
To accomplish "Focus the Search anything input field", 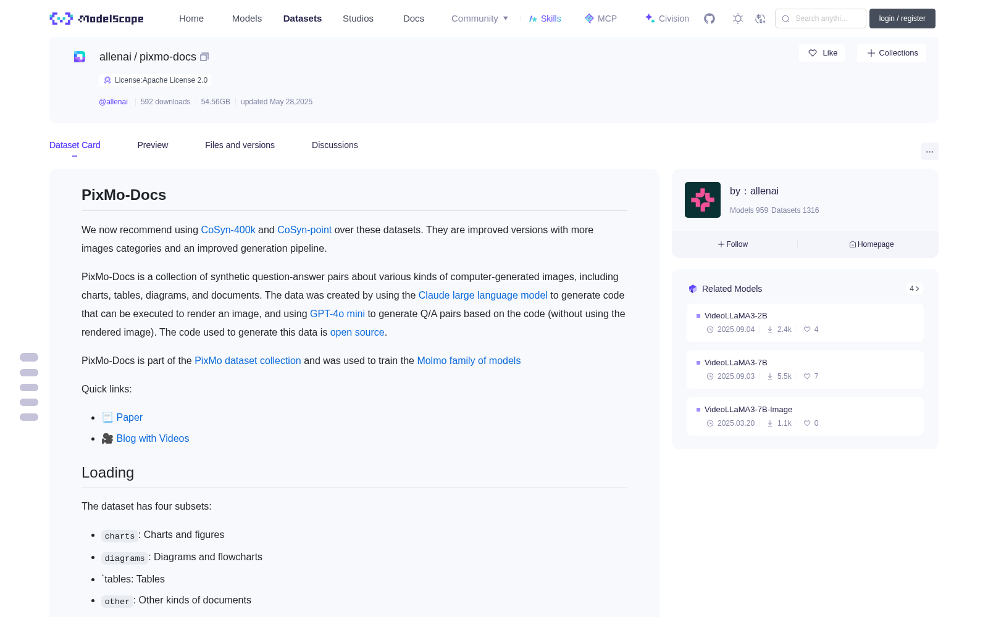I will [821, 19].
